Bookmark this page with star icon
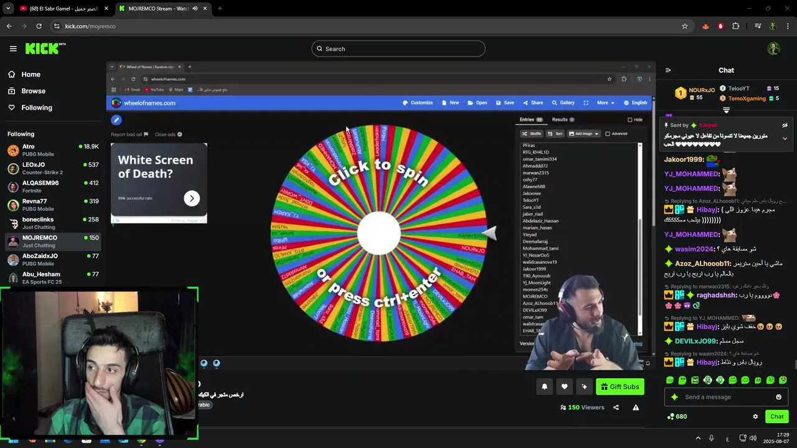 pos(685,26)
